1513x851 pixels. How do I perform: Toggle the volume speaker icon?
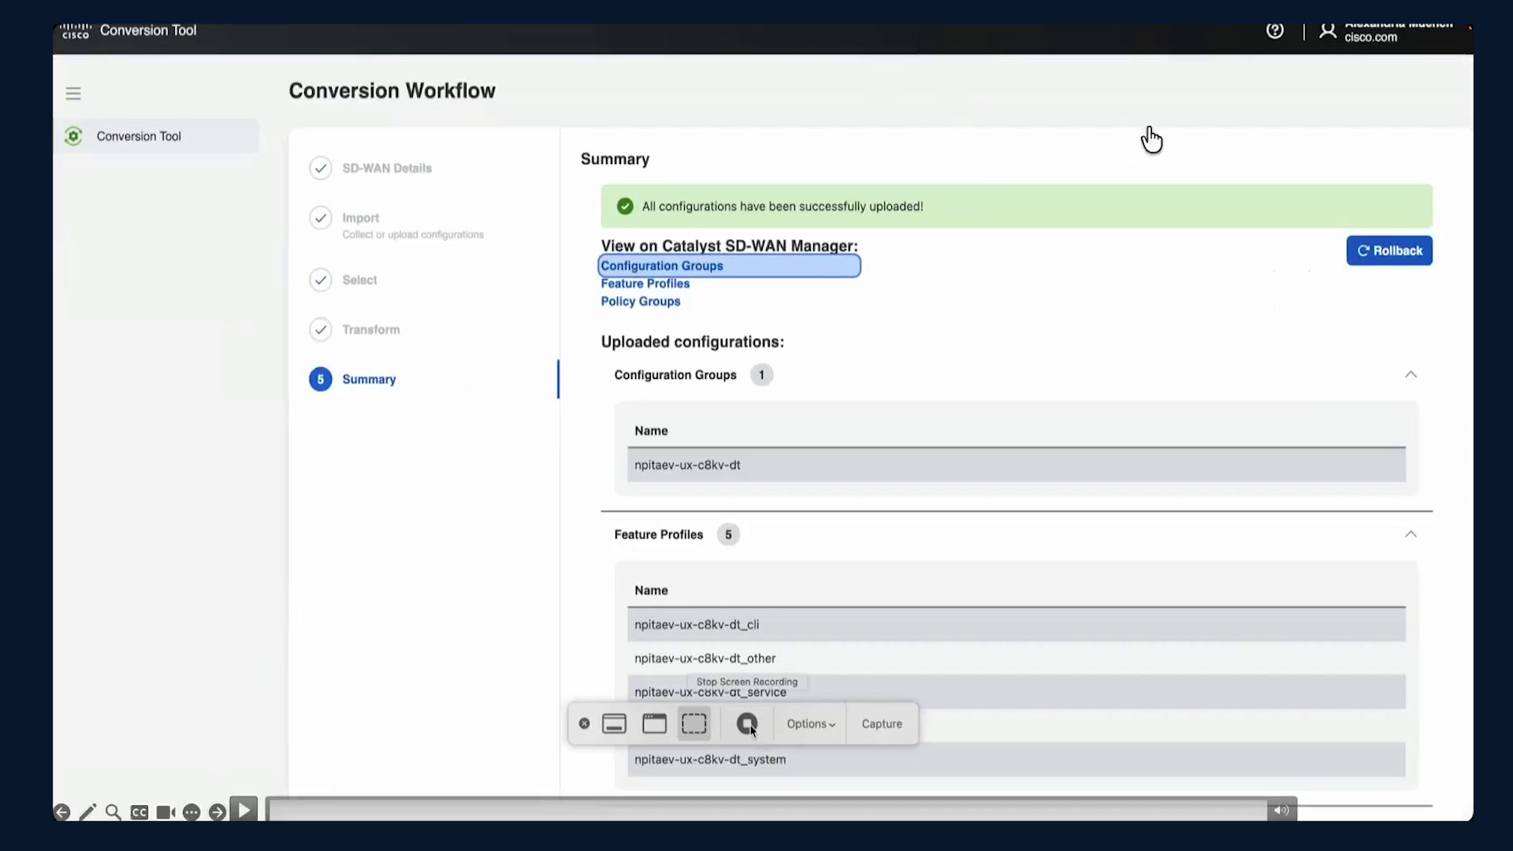pyautogui.click(x=1282, y=811)
